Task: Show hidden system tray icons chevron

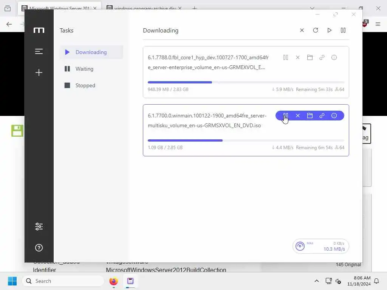Action: tap(317, 281)
